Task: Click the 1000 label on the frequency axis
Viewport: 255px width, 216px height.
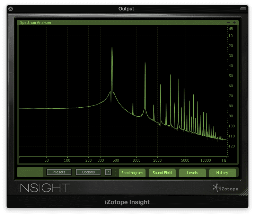Action: pyautogui.click(x=136, y=160)
